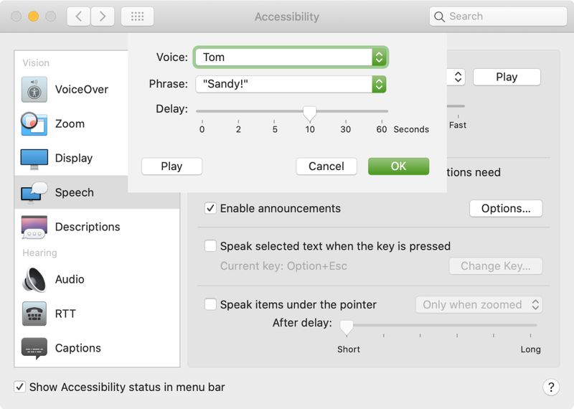Select the Zoom sidebar label
Viewport: 574px width, 409px height.
(x=70, y=123)
